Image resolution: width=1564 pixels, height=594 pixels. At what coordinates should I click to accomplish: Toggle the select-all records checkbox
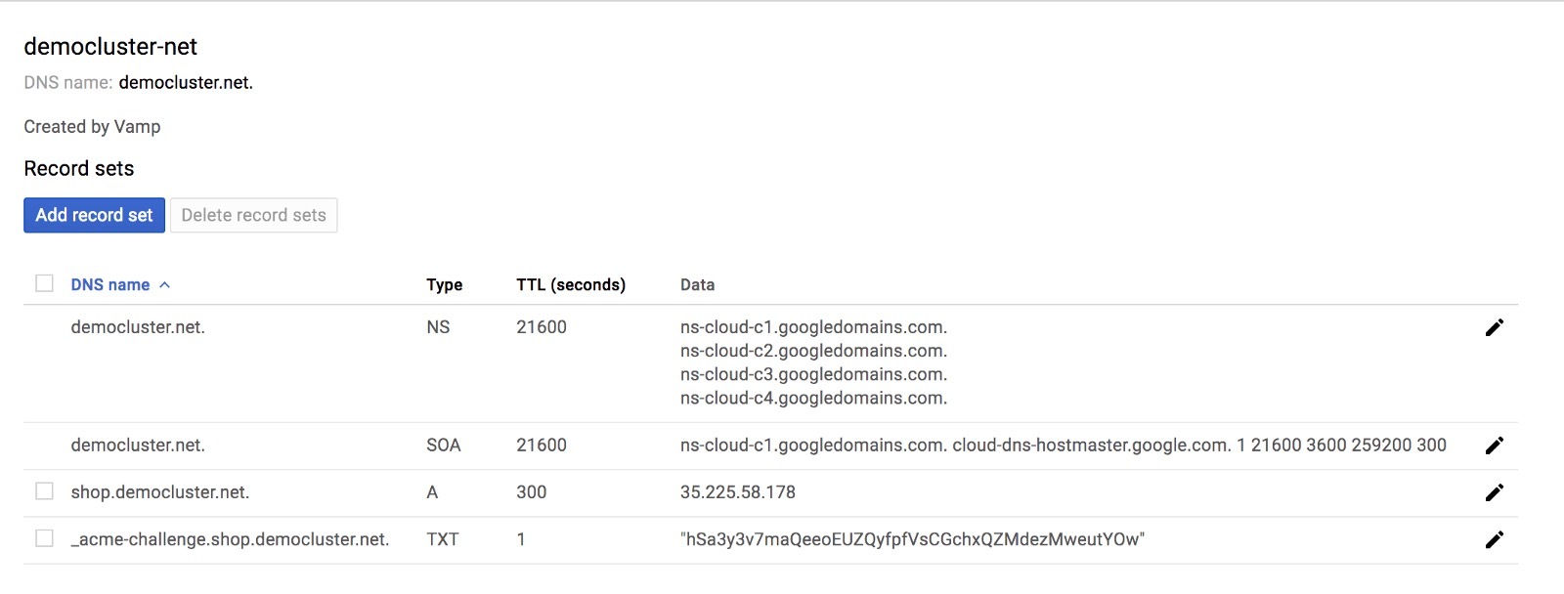tap(44, 283)
